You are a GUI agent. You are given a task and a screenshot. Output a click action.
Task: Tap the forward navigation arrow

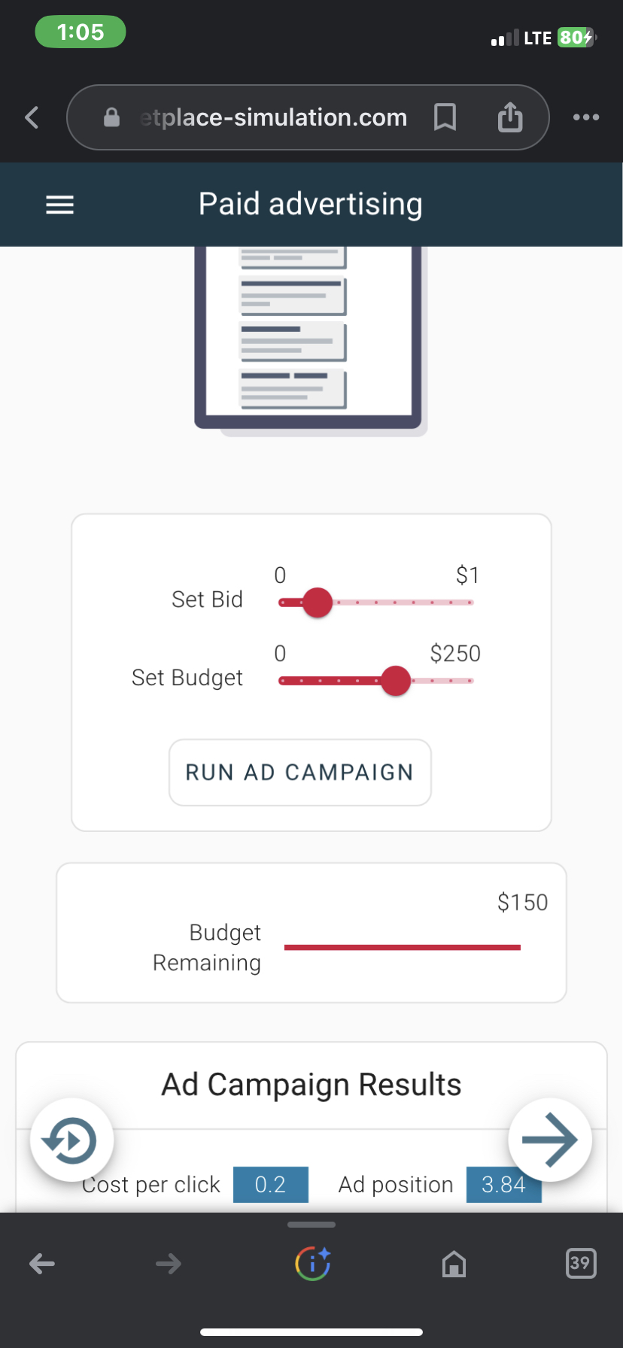click(168, 1264)
